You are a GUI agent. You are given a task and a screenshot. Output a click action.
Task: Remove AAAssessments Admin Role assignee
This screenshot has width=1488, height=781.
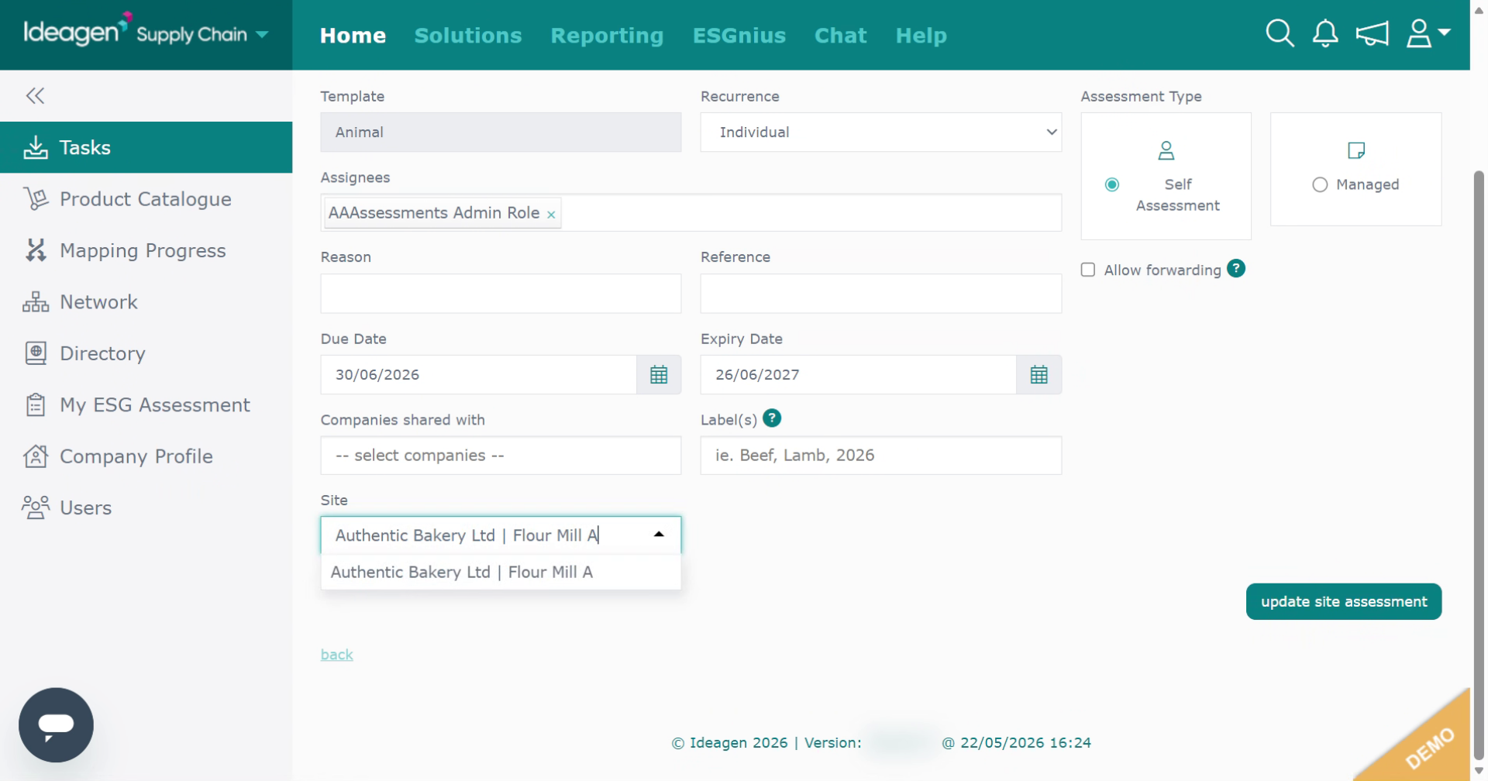coord(551,215)
